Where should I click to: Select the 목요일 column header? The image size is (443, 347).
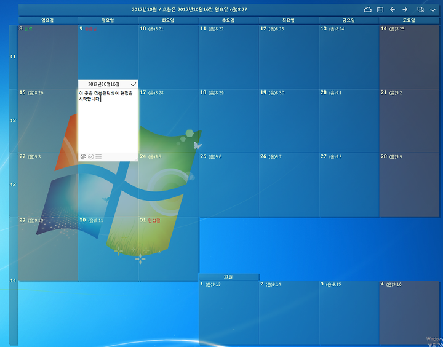289,20
